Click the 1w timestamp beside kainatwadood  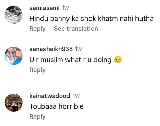pyautogui.click(x=76, y=96)
